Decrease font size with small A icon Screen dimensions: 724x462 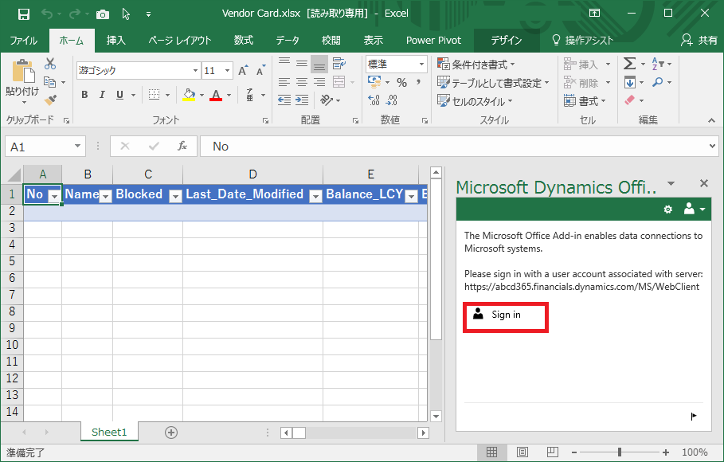click(261, 70)
